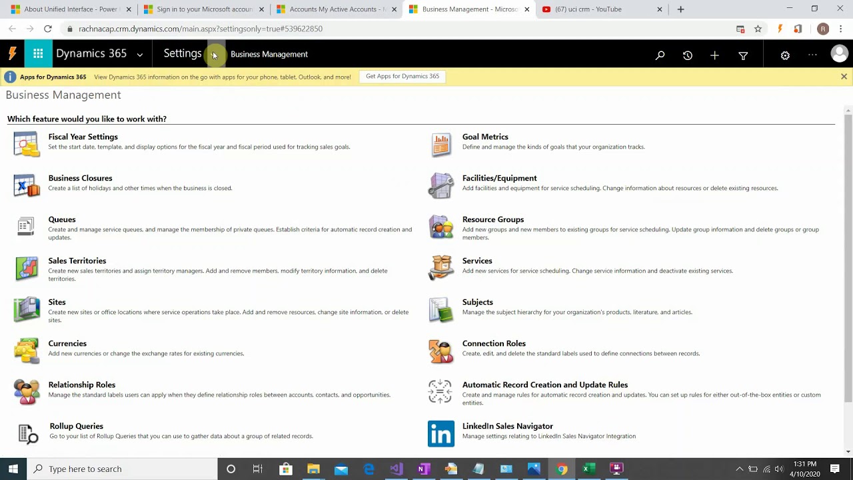Image resolution: width=853 pixels, height=480 pixels.
Task: Dismiss the Apps for Dynamics 365 banner
Action: point(844,77)
